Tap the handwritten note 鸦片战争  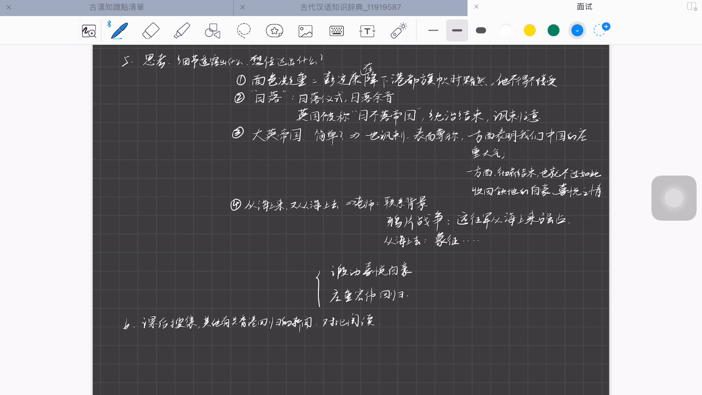(414, 221)
